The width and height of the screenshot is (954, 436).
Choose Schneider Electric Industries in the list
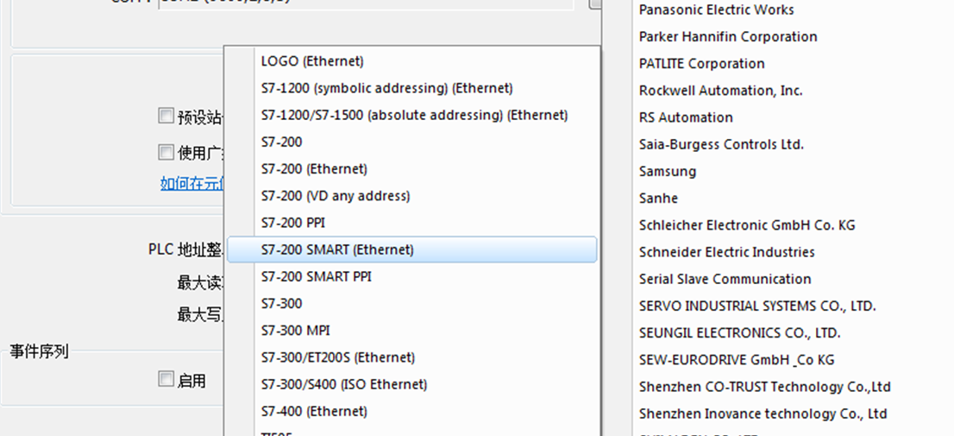pyautogui.click(x=726, y=252)
